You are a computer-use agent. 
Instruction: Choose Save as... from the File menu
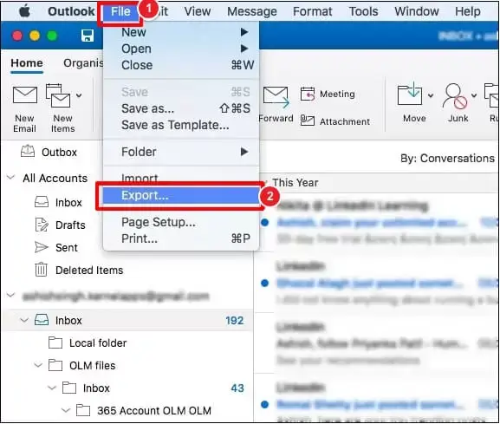coord(181,108)
